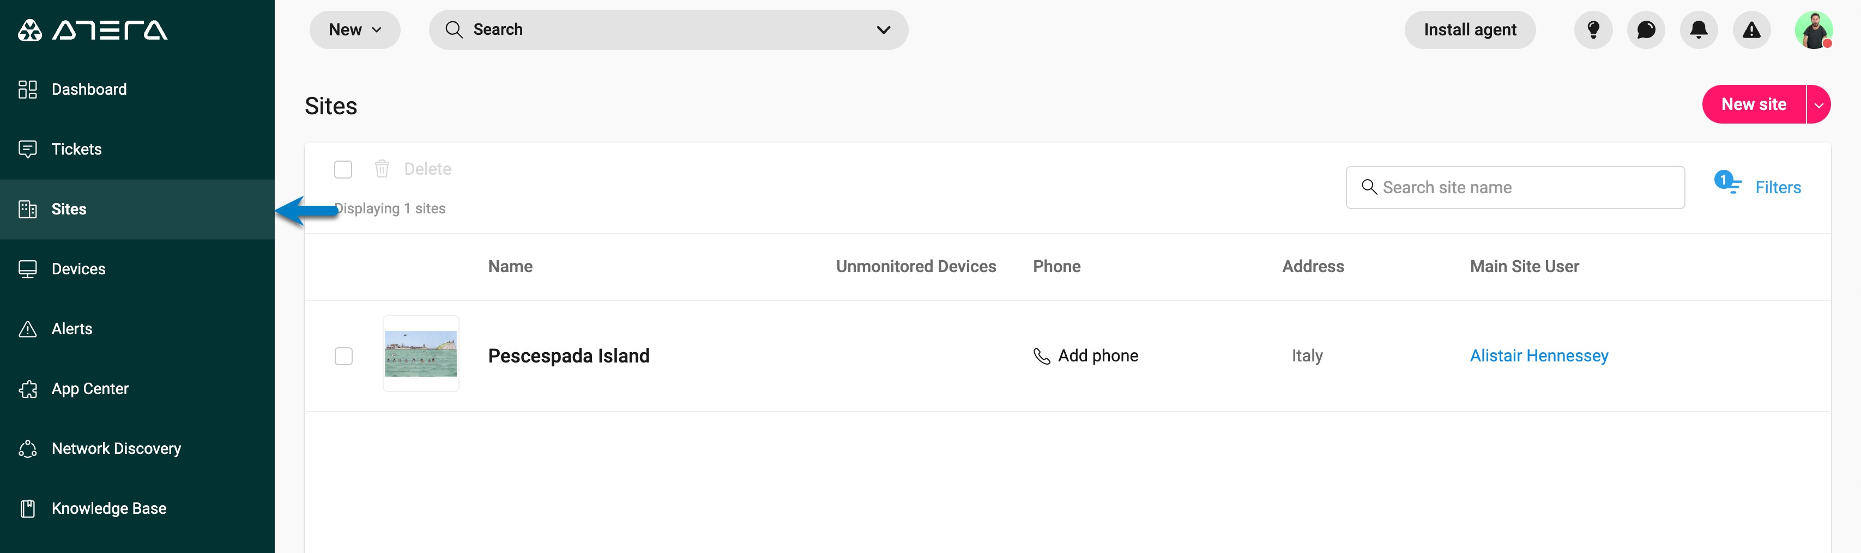
Task: Click the trash Delete icon
Action: click(382, 169)
